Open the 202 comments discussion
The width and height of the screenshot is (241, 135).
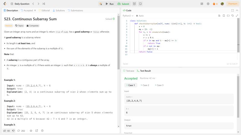click(21, 131)
